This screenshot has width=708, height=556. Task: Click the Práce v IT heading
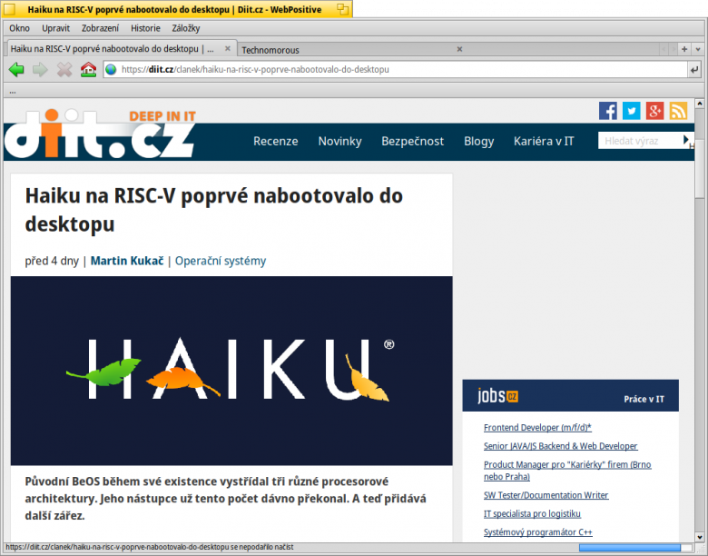(644, 399)
